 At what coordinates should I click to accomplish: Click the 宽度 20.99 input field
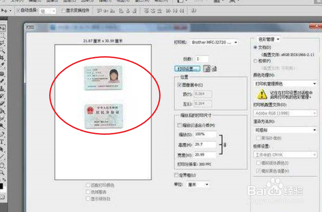(205, 154)
